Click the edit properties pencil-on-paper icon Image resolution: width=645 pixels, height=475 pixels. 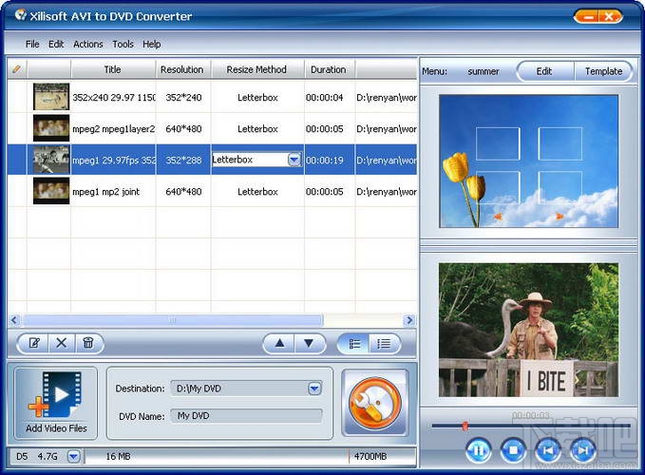tap(34, 343)
